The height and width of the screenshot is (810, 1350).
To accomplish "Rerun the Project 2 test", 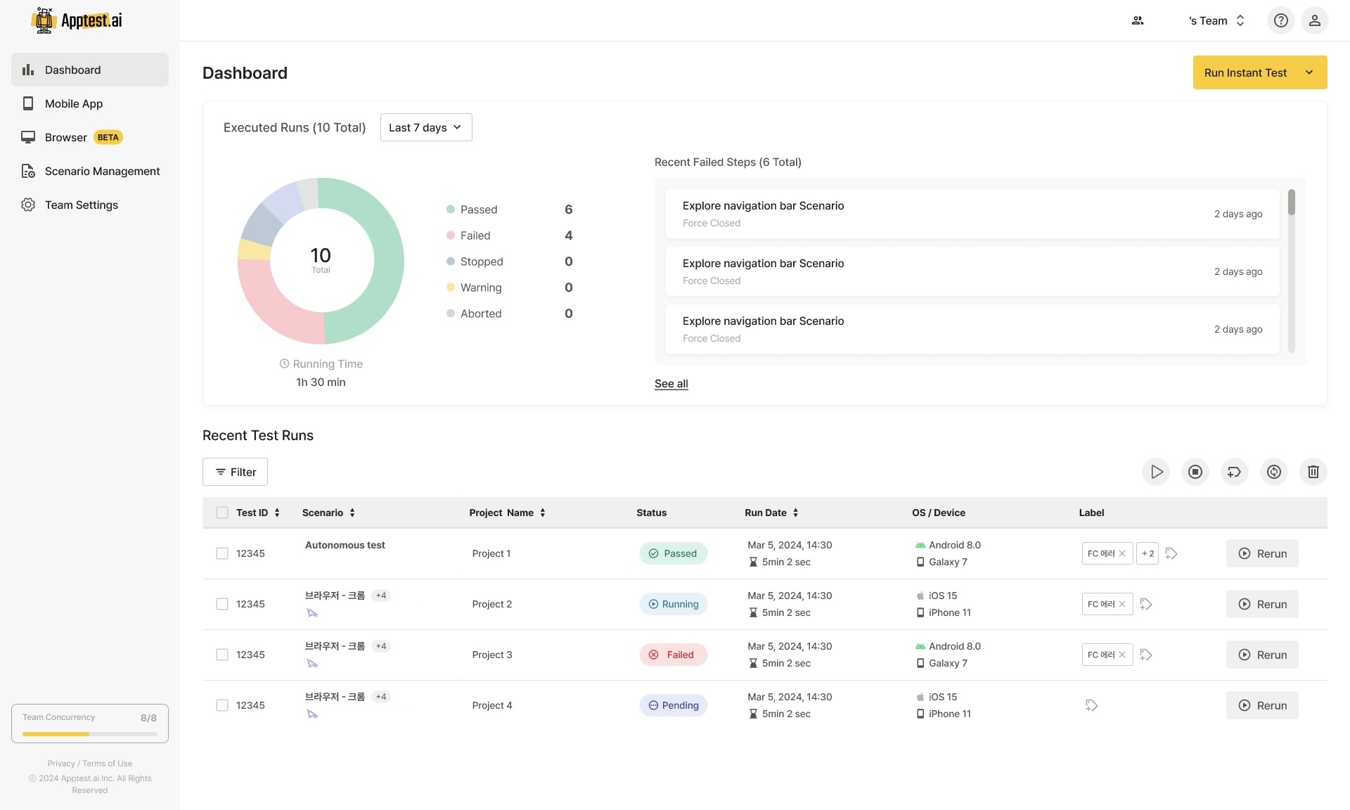I will click(x=1262, y=604).
